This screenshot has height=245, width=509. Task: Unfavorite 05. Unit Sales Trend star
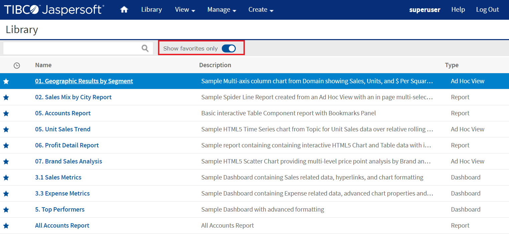(6, 129)
